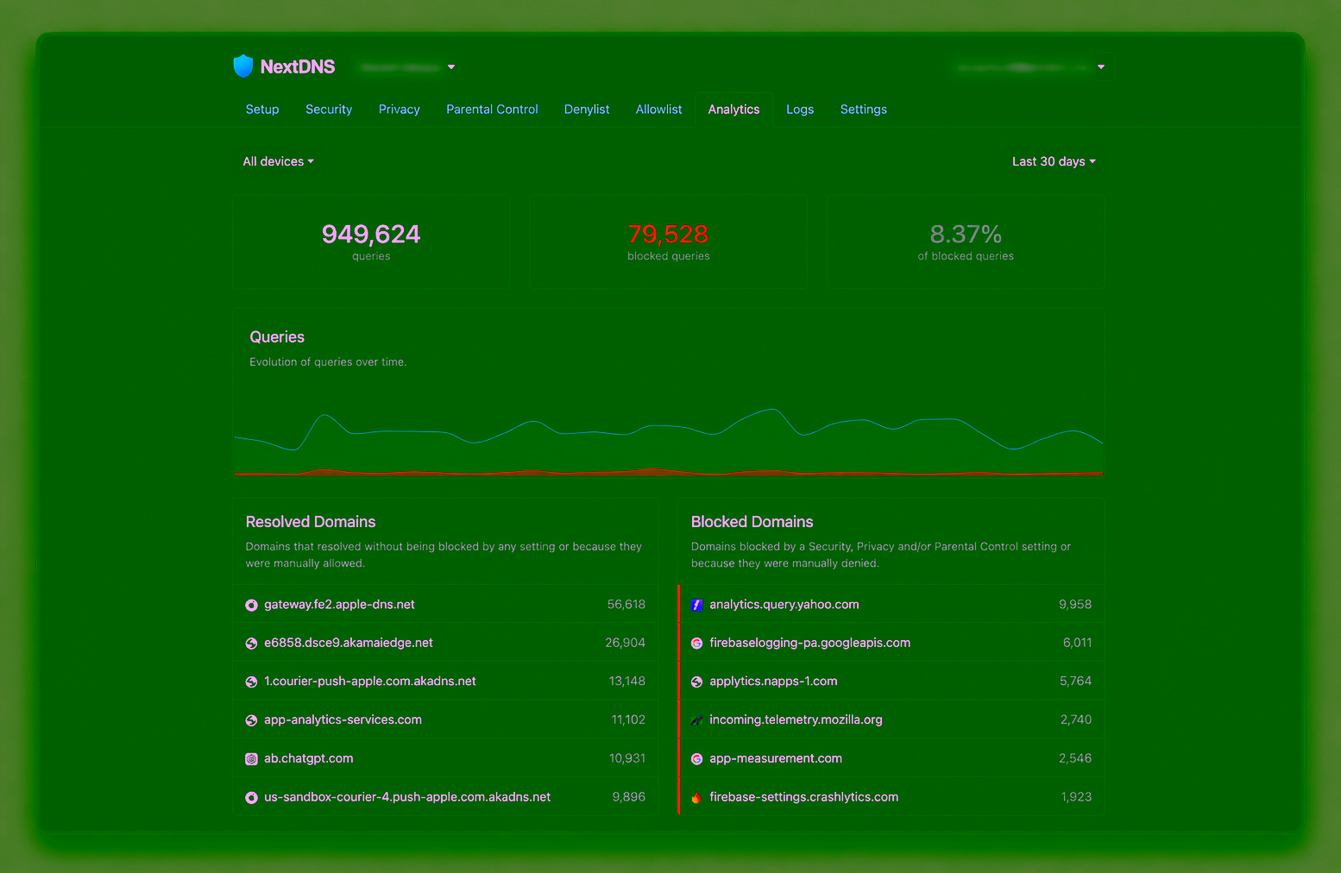Click applytics.napps-1.com domain name

773,681
